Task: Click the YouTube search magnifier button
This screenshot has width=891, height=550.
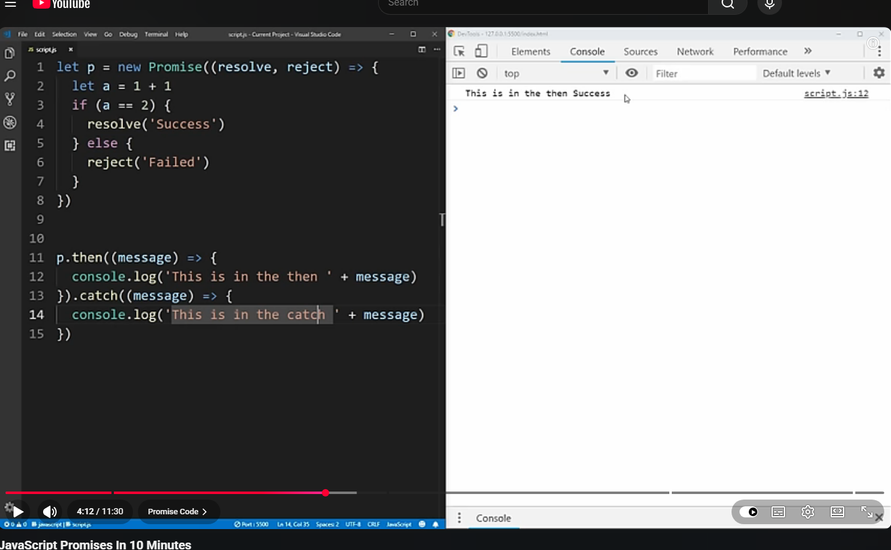Action: (727, 4)
